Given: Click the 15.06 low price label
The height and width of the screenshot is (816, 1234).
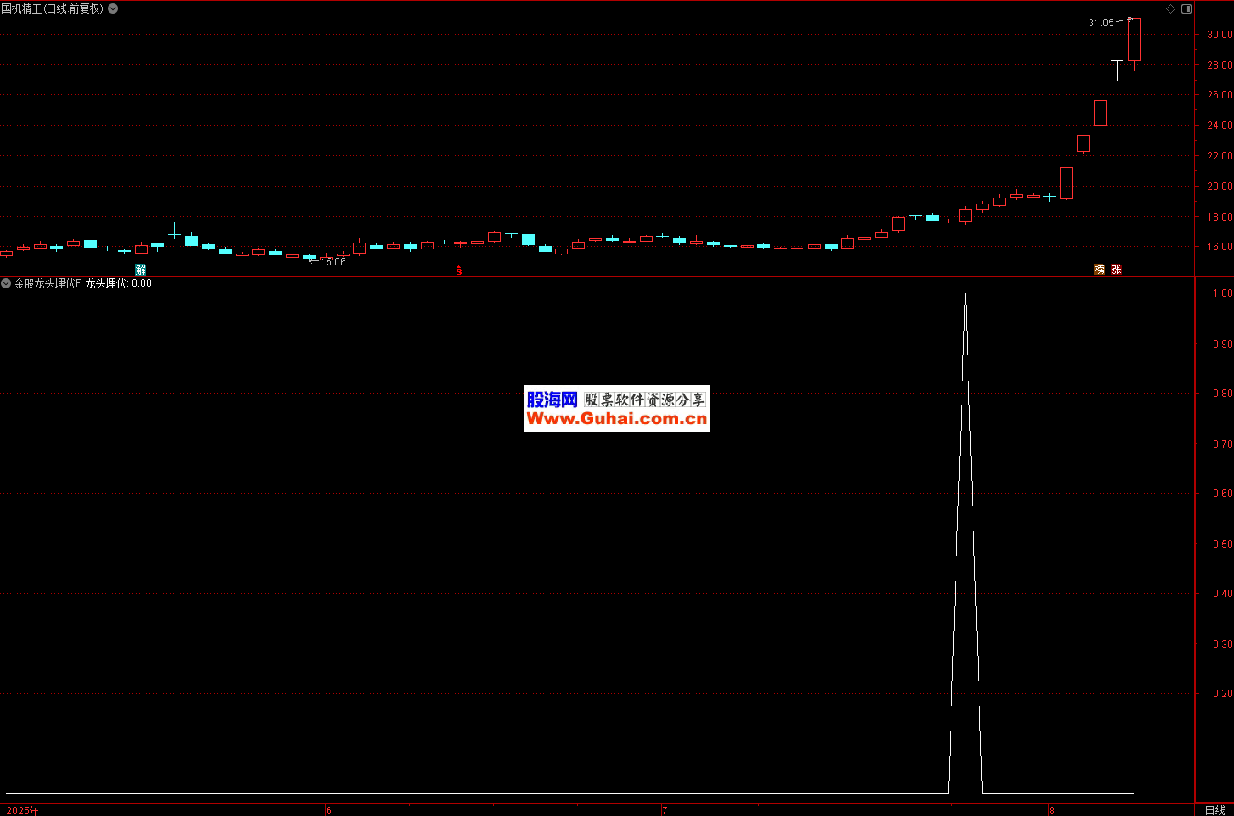Looking at the screenshot, I should pos(333,262).
